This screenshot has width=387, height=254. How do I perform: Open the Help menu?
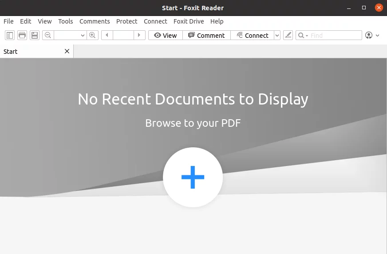click(x=217, y=21)
